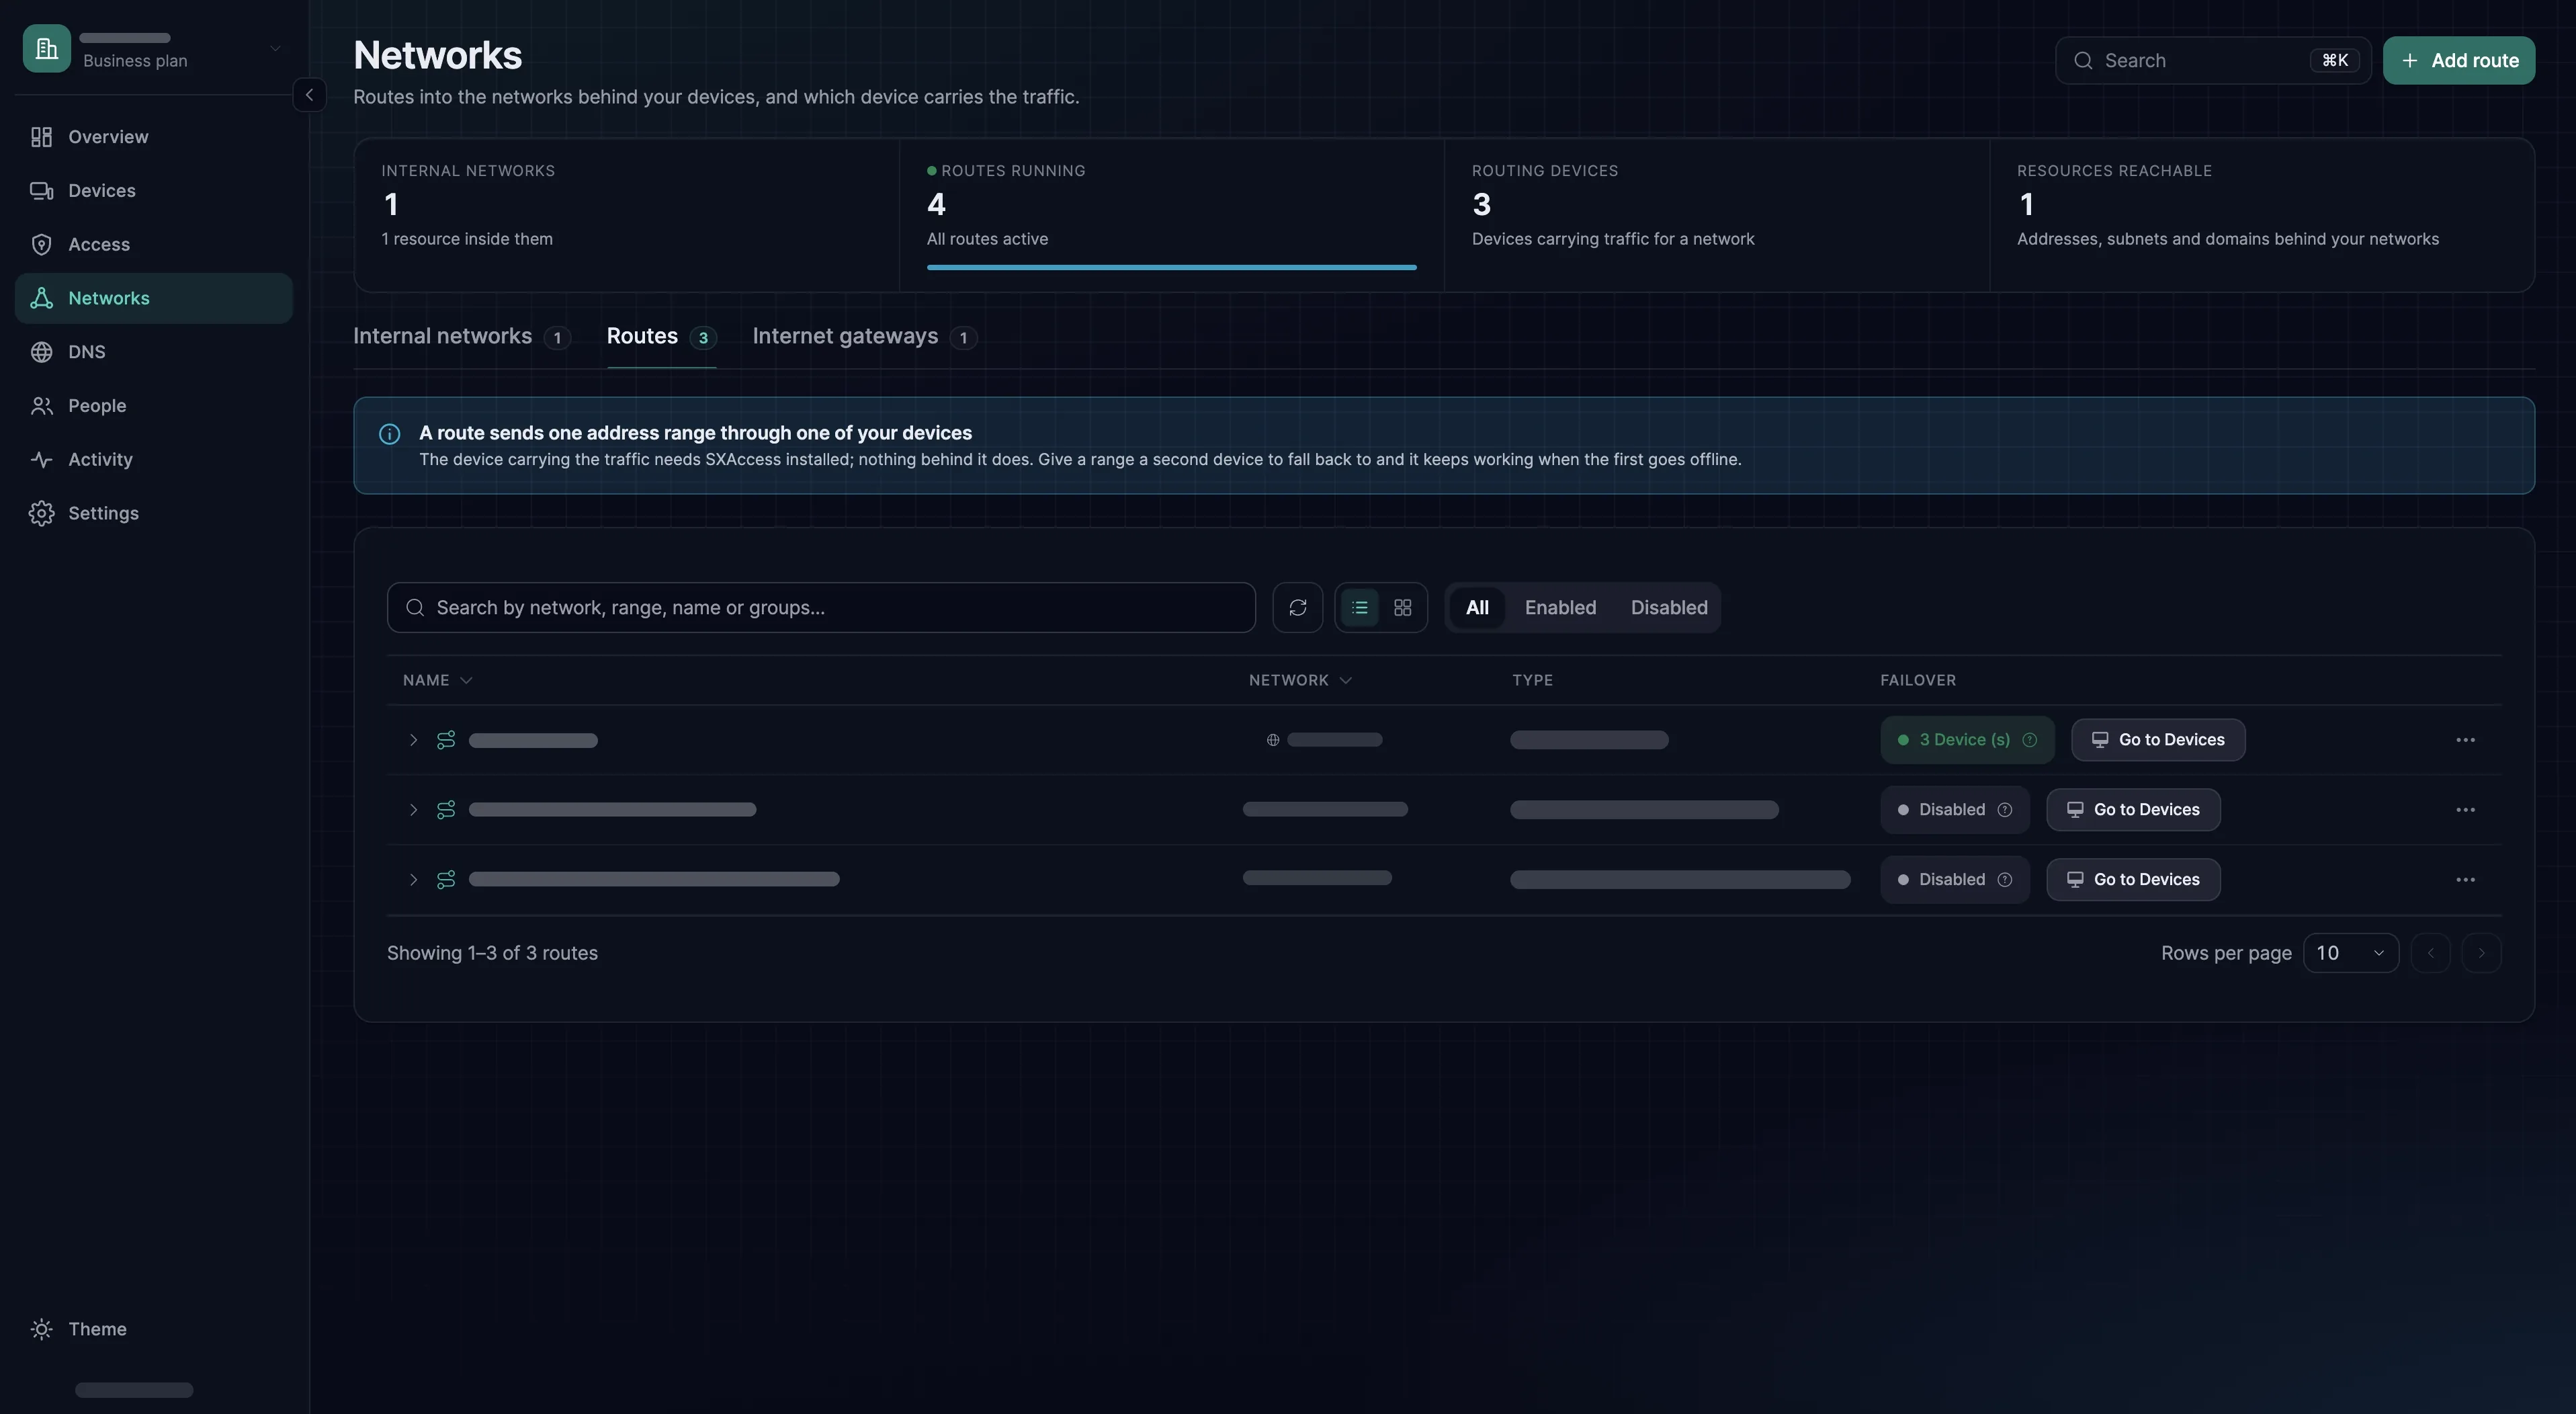This screenshot has height=1414, width=2576.
Task: Click help icon on third row Disabled badge
Action: click(2005, 880)
